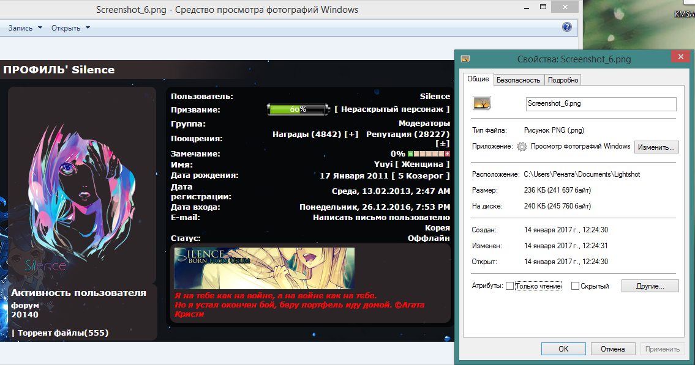Click the Другие... attributes button

[x=650, y=286]
